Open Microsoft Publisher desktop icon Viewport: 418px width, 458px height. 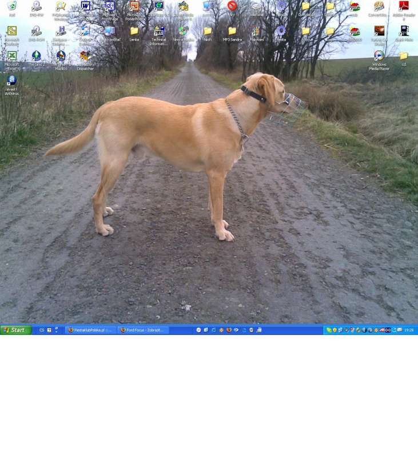(11, 31)
